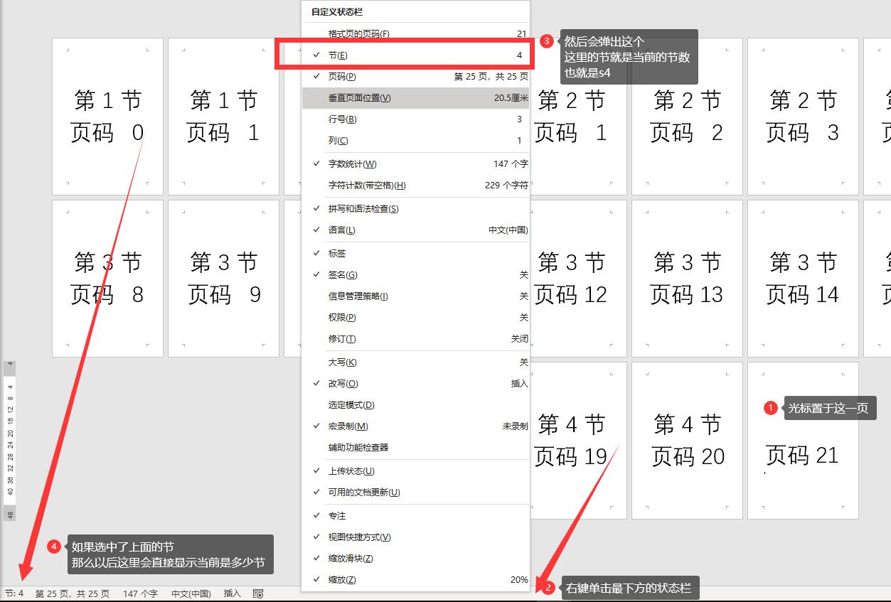Click the 缩放 20% zoom entry
891x602 pixels.
pos(415,579)
